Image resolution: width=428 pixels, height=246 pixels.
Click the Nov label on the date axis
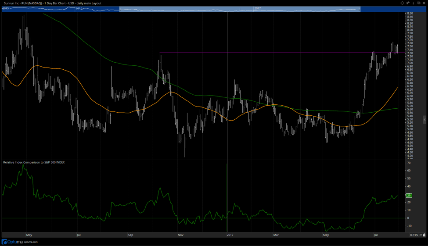(x=181, y=235)
